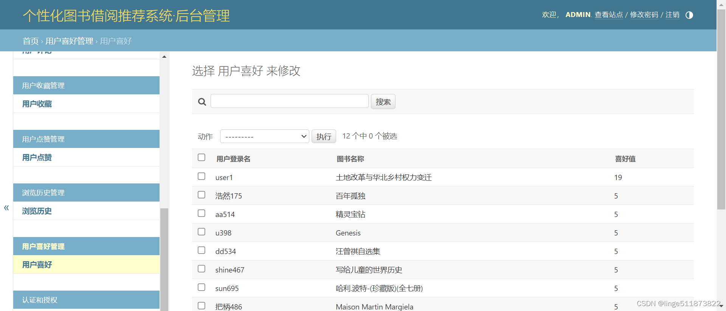Open the dd534 record
Image resolution: width=726 pixels, height=311 pixels.
click(226, 251)
